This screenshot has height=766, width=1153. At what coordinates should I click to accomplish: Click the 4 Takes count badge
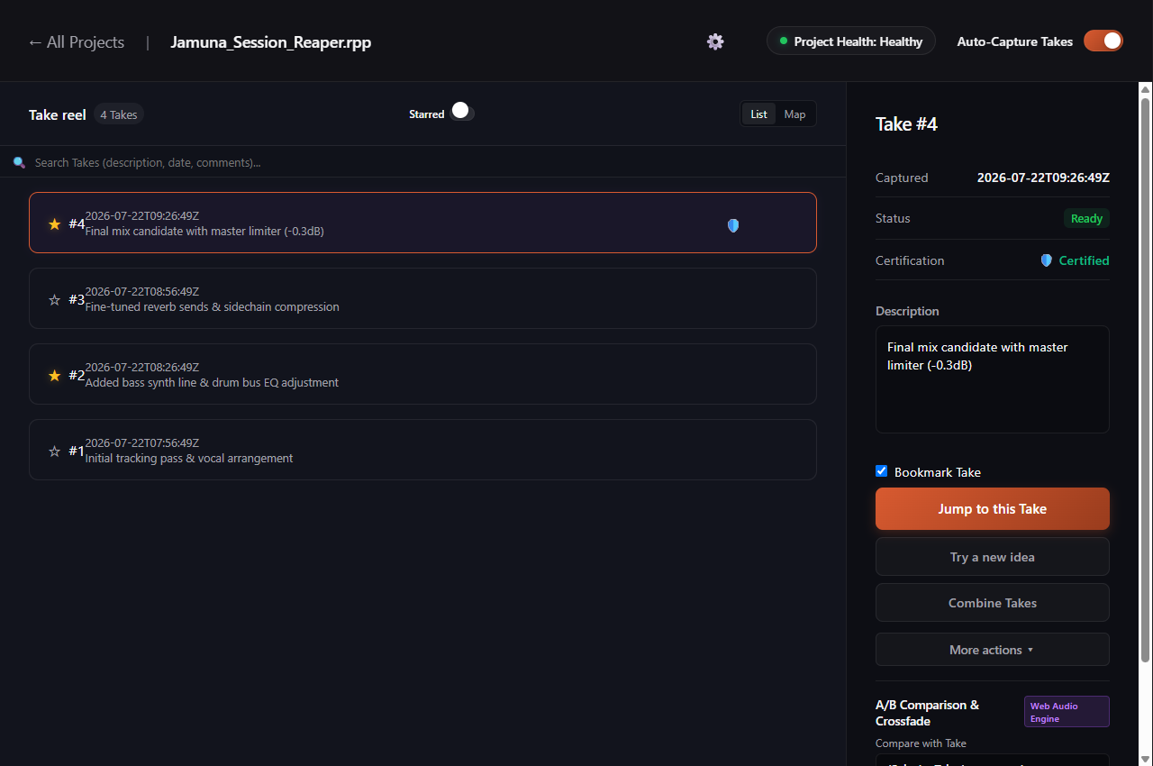[119, 114]
